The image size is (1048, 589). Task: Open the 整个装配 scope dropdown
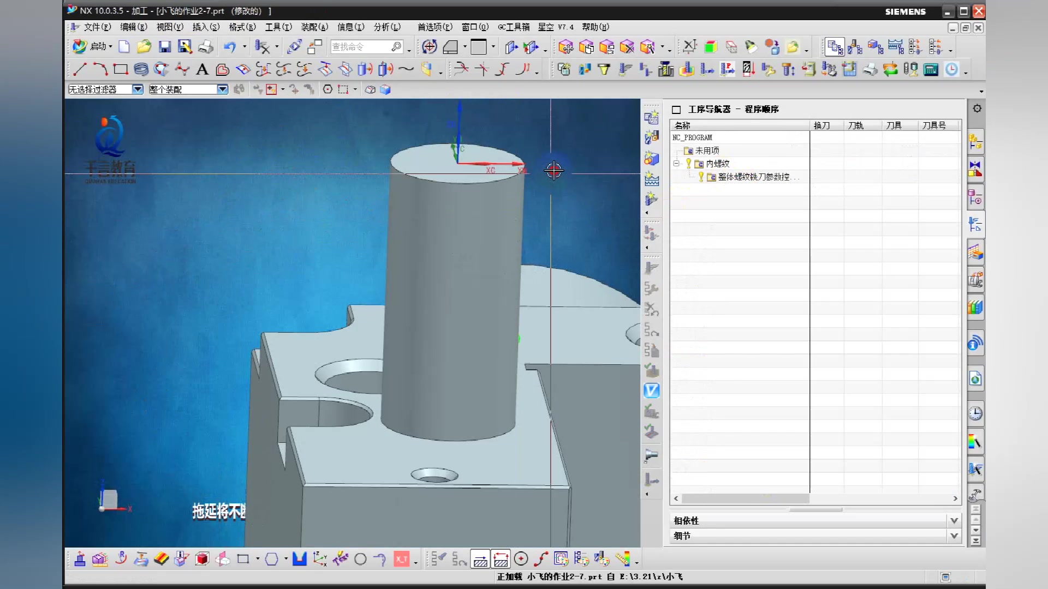point(222,89)
